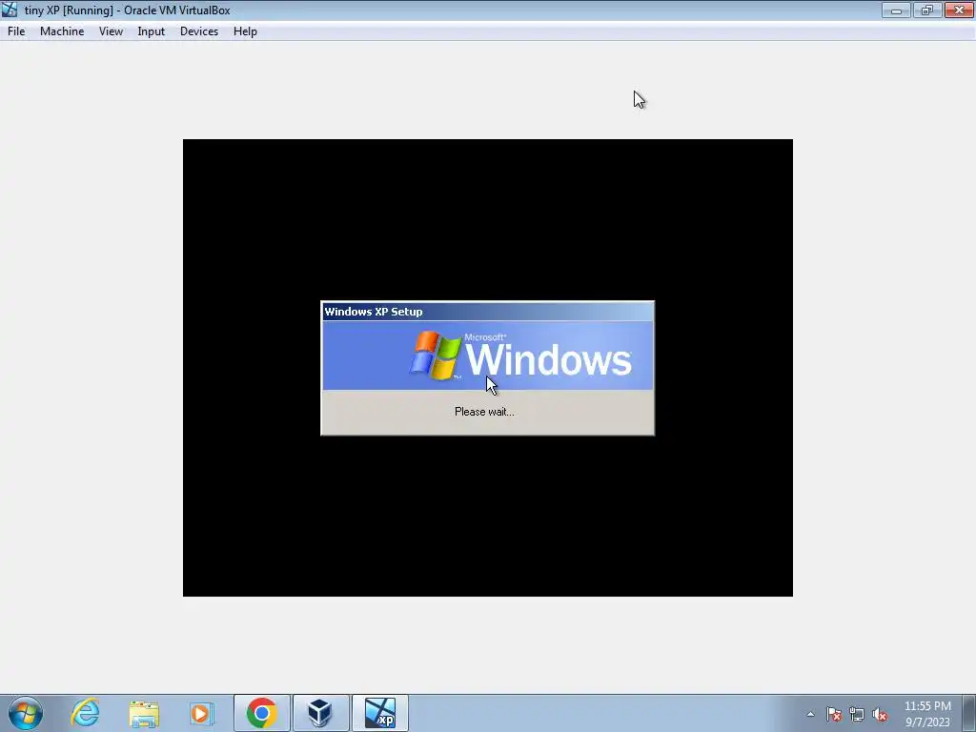Open the clock showing 11:55 PM
The height and width of the screenshot is (732, 976).
click(927, 706)
